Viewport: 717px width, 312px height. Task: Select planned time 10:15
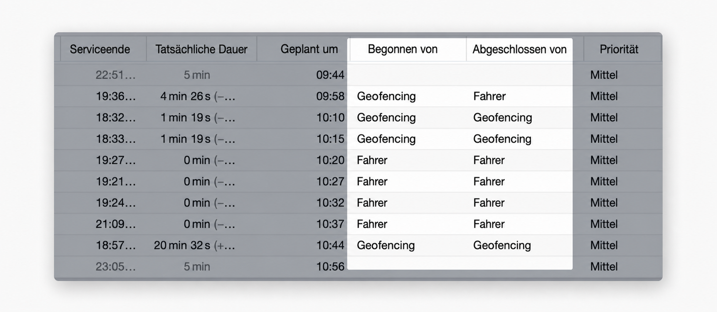[330, 139]
